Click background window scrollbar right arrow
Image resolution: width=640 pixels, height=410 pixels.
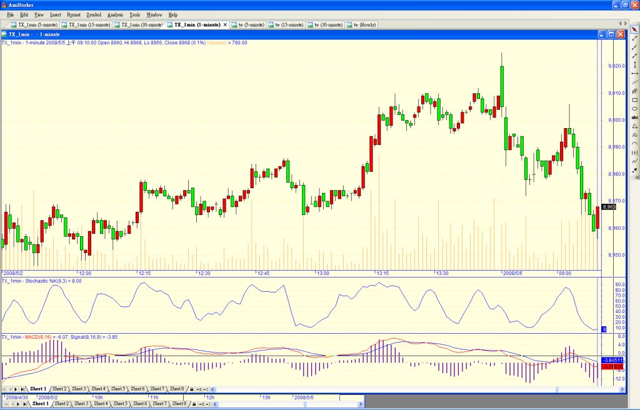[360, 404]
